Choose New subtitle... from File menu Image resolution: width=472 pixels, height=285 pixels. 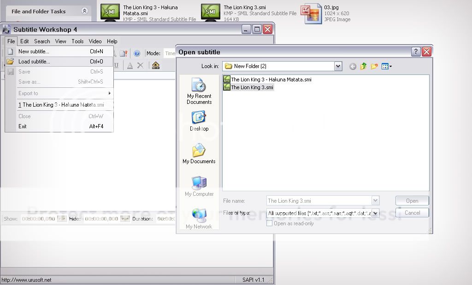(x=59, y=51)
